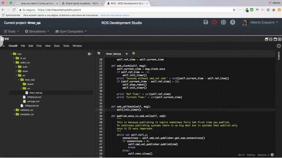The height and width of the screenshot is (158, 282).
Task: Click the file tree settings gear icon
Action: tap(89, 54)
